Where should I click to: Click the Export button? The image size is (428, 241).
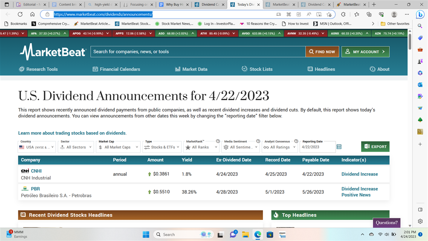tap(375, 147)
